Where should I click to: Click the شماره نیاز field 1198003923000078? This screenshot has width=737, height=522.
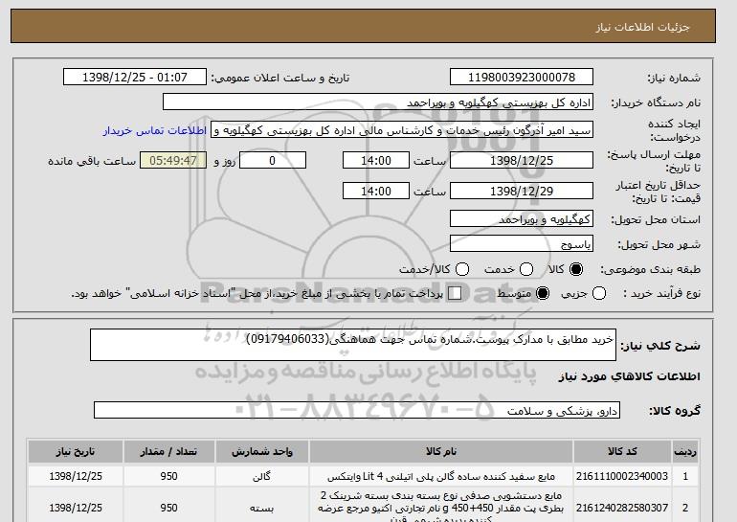(522, 78)
